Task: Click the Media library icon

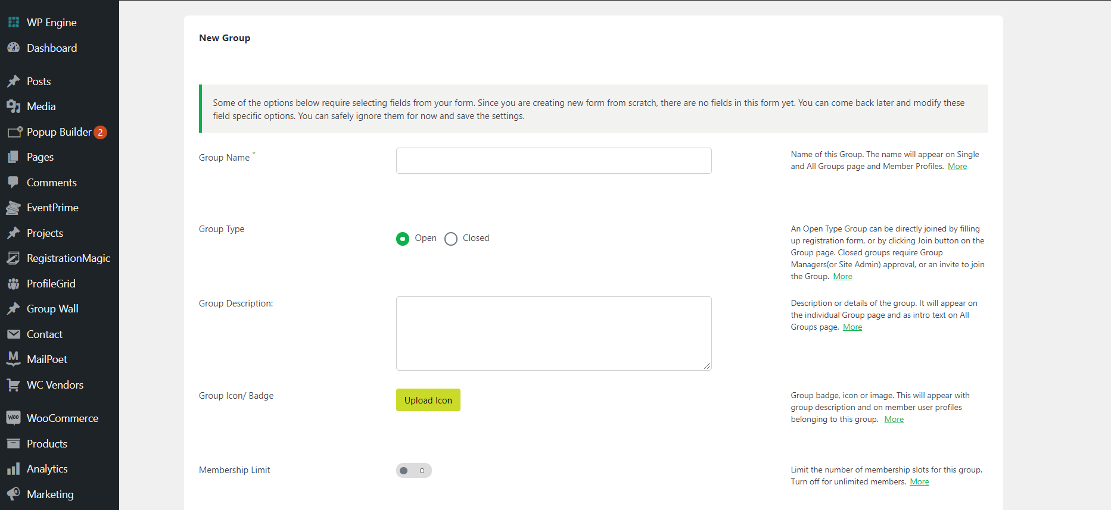Action: (14, 107)
